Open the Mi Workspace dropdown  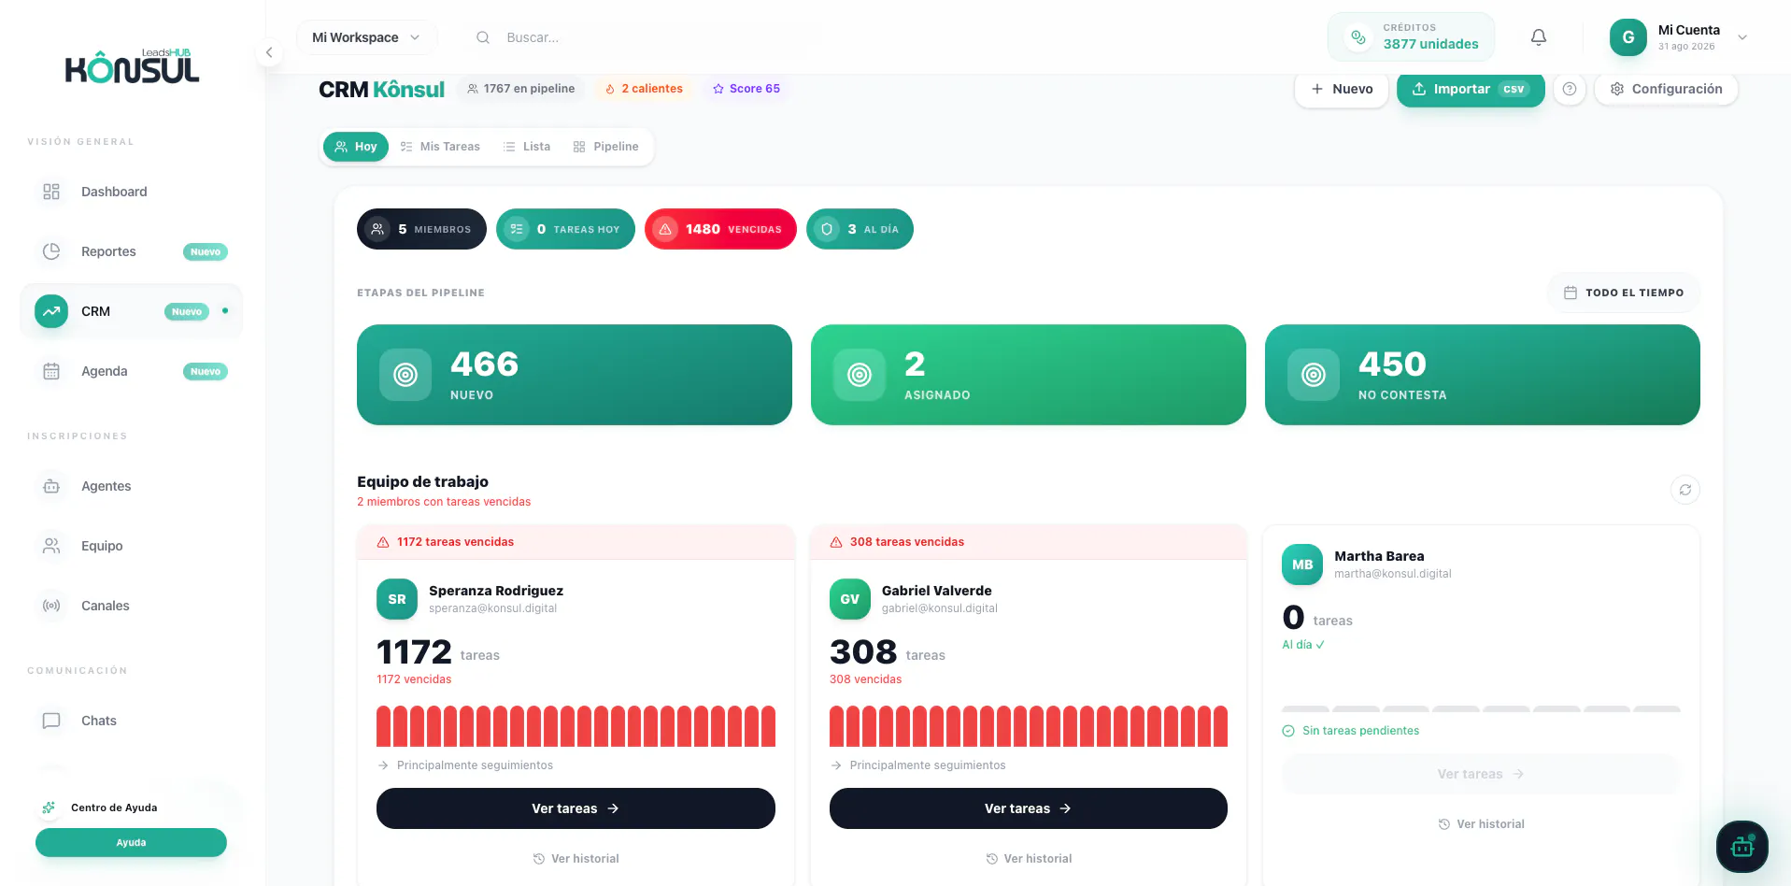coord(366,37)
